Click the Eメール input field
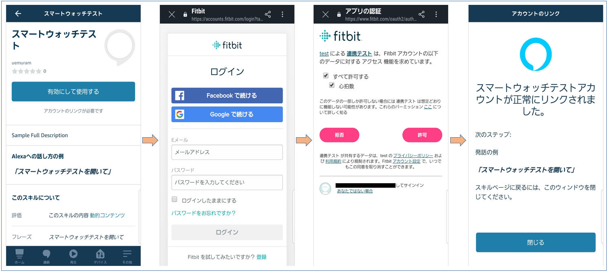 (227, 152)
